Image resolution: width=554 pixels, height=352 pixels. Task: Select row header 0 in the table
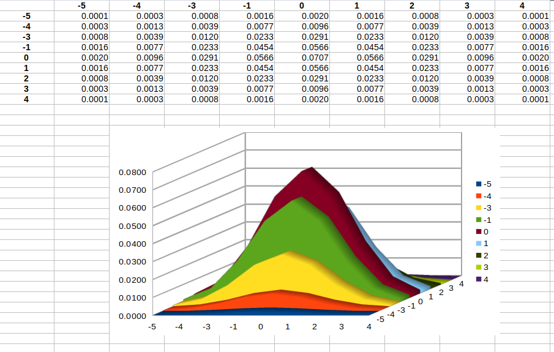coord(26,58)
